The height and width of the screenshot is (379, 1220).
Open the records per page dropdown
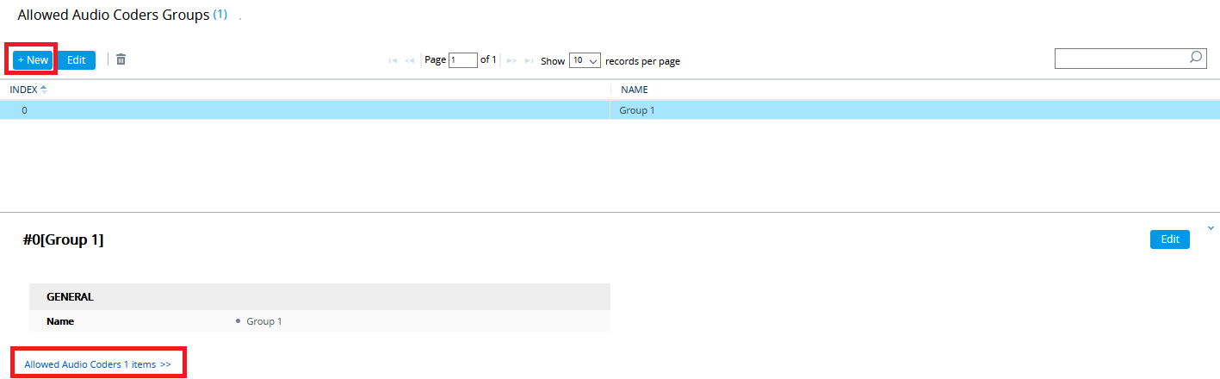click(585, 61)
